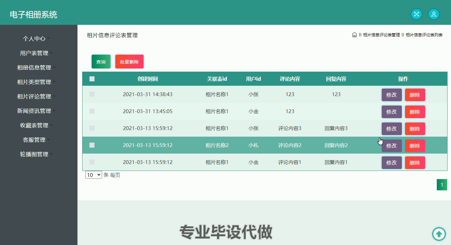
Task: Expand 相片评论管理 sidebar menu
Action: 36,96
